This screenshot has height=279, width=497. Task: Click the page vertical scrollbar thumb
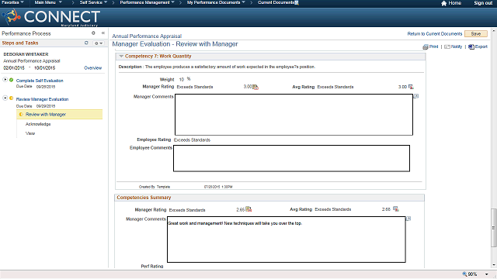(x=494, y=228)
